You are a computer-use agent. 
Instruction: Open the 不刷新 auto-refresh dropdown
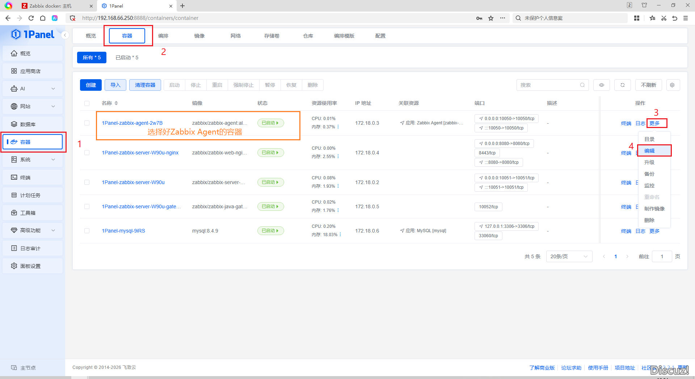649,85
